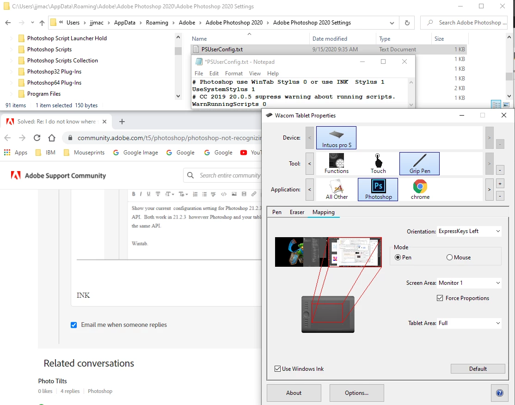Toggle Force Proportions checkbox

pos(440,298)
